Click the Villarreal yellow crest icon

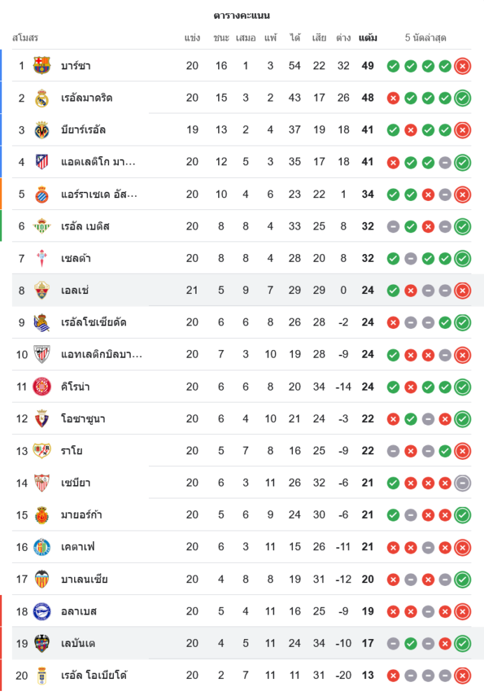pos(42,130)
